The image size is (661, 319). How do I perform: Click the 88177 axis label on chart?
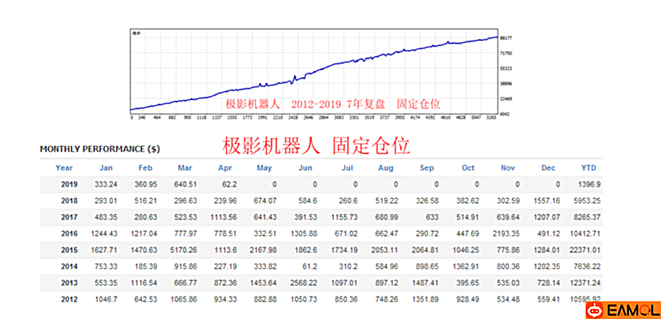tap(505, 38)
